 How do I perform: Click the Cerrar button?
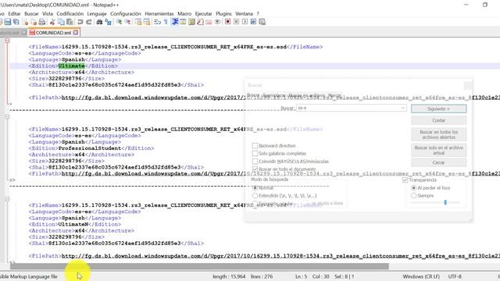pos(438,162)
